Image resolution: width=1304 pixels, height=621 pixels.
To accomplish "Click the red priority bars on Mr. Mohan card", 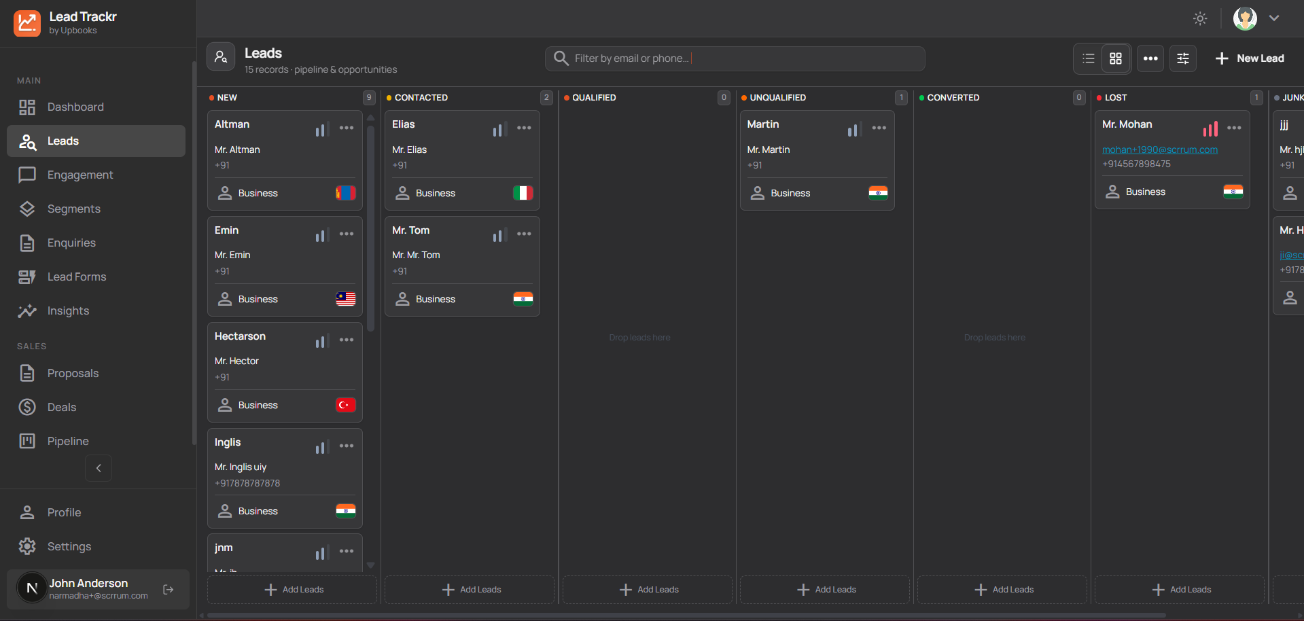I will pyautogui.click(x=1210, y=129).
